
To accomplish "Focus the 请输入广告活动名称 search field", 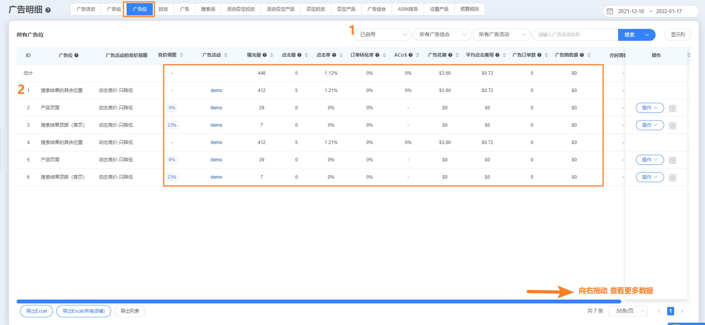I will [575, 35].
